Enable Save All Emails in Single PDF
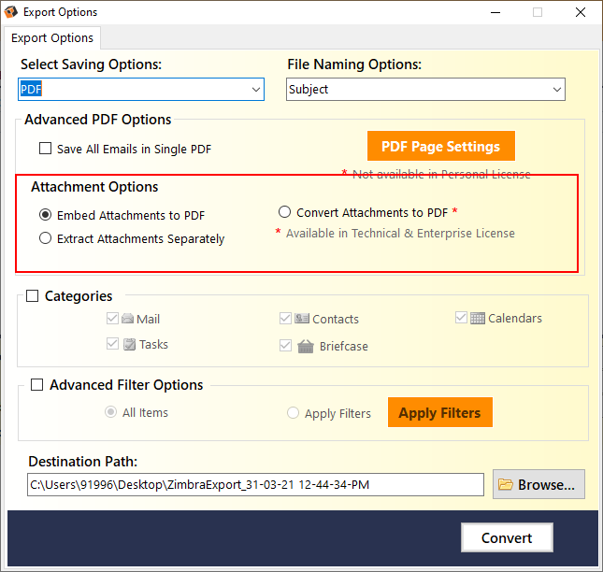The width and height of the screenshot is (603, 572). point(46,149)
